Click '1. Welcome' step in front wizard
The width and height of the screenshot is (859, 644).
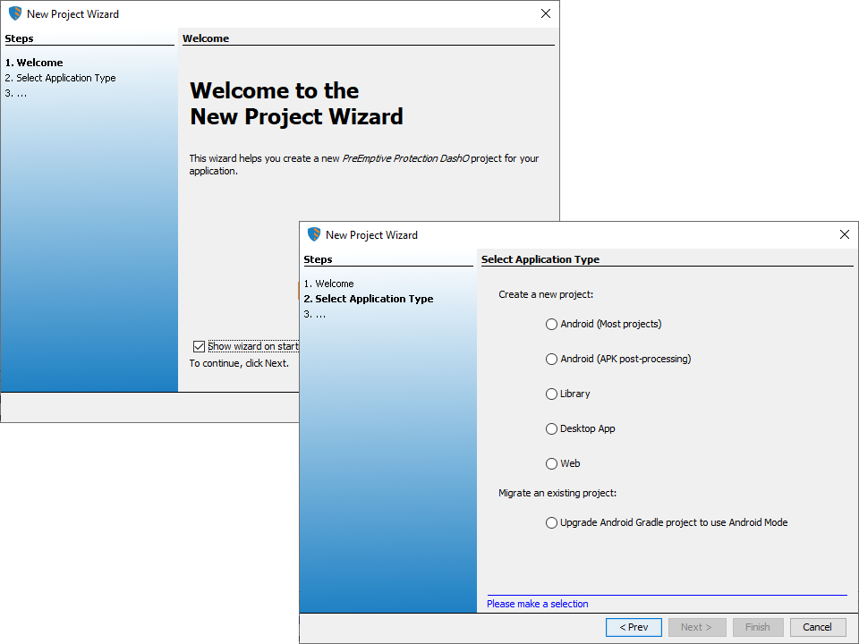[x=328, y=284]
